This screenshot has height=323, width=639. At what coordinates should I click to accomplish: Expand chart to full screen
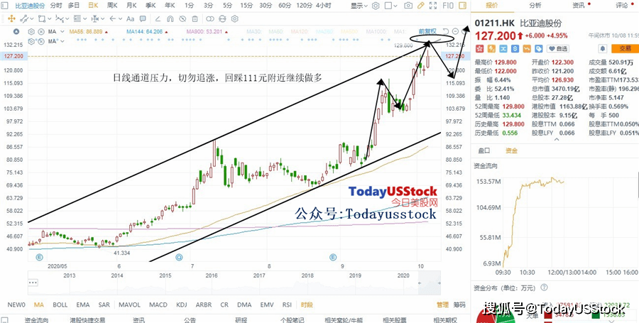pos(433,6)
